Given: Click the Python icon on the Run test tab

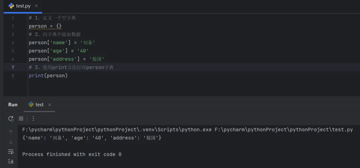Looking at the screenshot, I should (x=31, y=104).
